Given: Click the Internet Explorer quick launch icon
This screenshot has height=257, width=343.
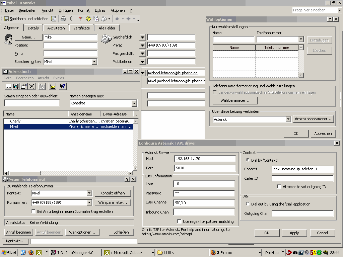Looking at the screenshot, I should click(23, 253).
